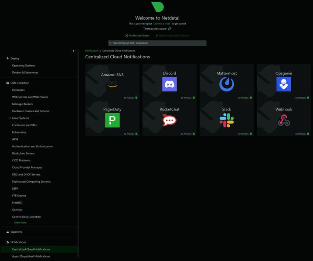Image resolution: width=313 pixels, height=261 pixels.
Task: Select Blockchain Servers
Action: tap(24, 154)
